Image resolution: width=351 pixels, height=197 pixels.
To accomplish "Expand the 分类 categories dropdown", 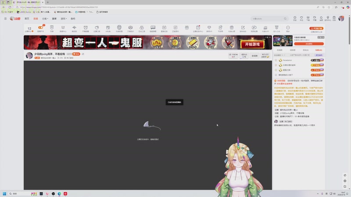I will [45, 19].
